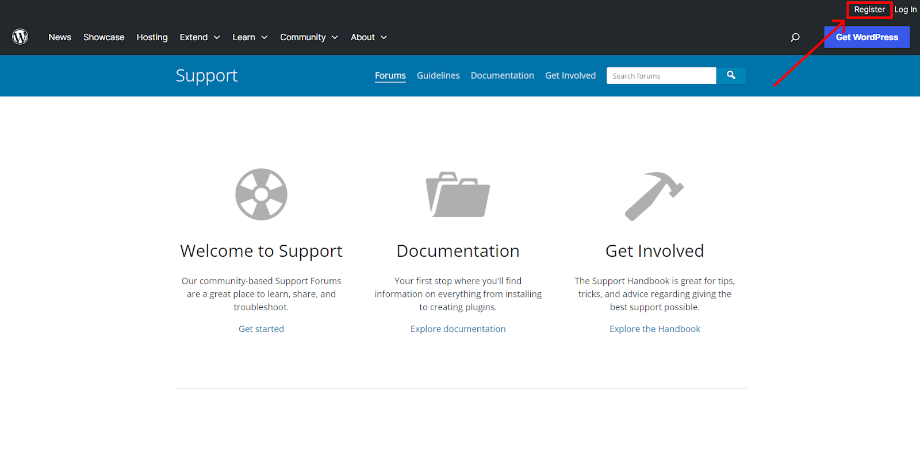This screenshot has height=460, width=920.
Task: Click the Get started link
Action: pos(261,329)
